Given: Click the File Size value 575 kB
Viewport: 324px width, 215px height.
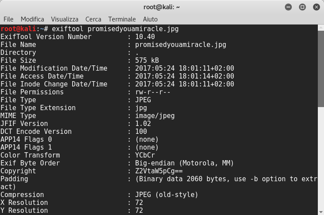Looking at the screenshot, I should 147,61.
